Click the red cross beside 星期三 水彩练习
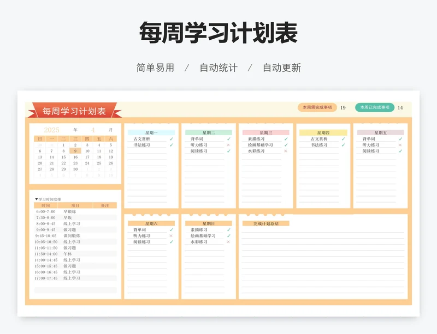Viewport: 437px width, 334px height. pos(285,151)
